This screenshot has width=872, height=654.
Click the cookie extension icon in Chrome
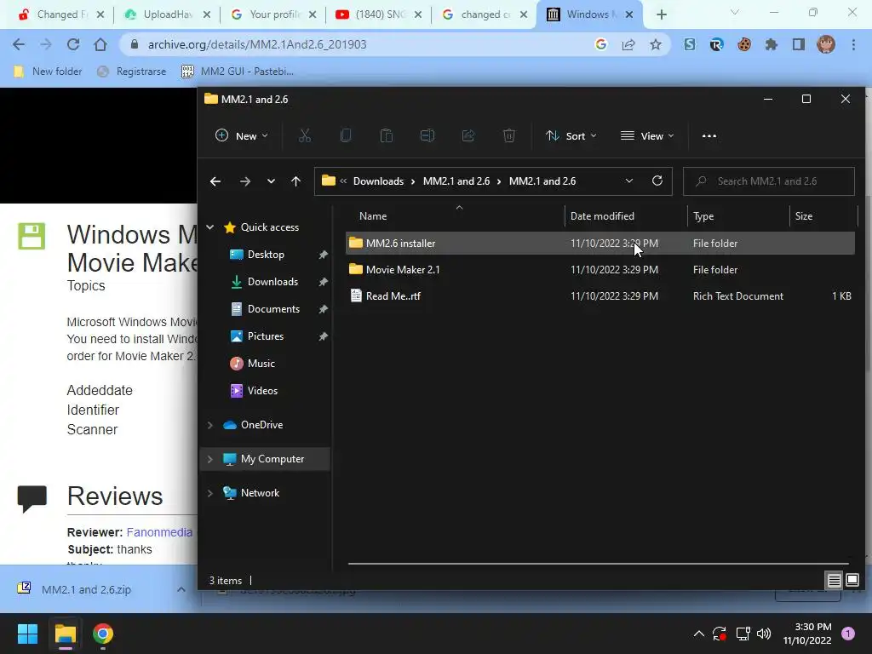743,44
